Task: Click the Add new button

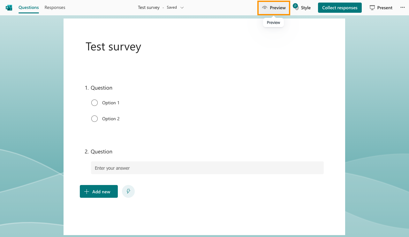Action: (99, 191)
